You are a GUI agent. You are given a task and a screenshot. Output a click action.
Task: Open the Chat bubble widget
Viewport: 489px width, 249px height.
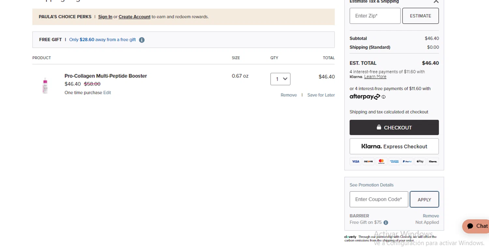(x=477, y=226)
